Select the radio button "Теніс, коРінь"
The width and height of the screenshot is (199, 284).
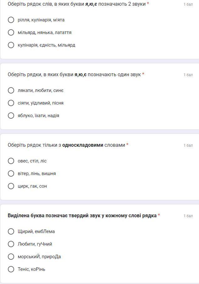point(11,269)
